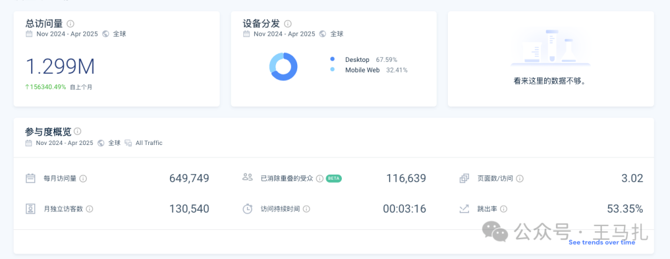The width and height of the screenshot is (670, 259).
Task: Click globe icon in 设备分发 card
Action: click(323, 33)
